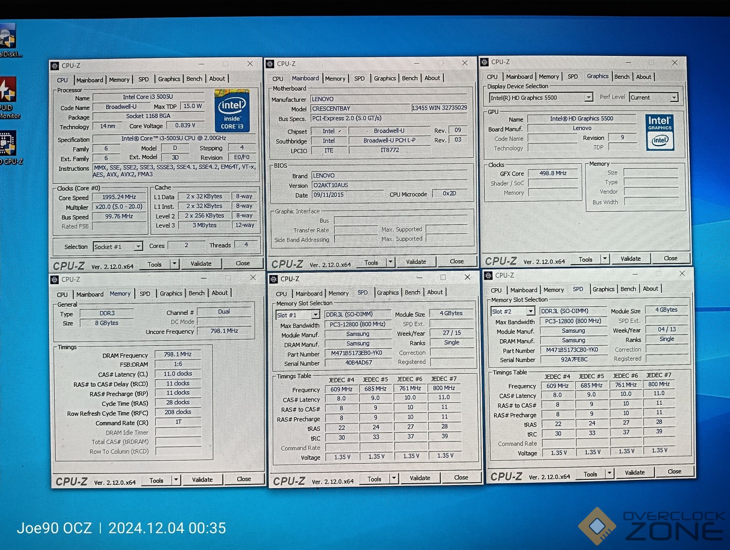Click the Tools button in the Motherboard window

click(371, 263)
